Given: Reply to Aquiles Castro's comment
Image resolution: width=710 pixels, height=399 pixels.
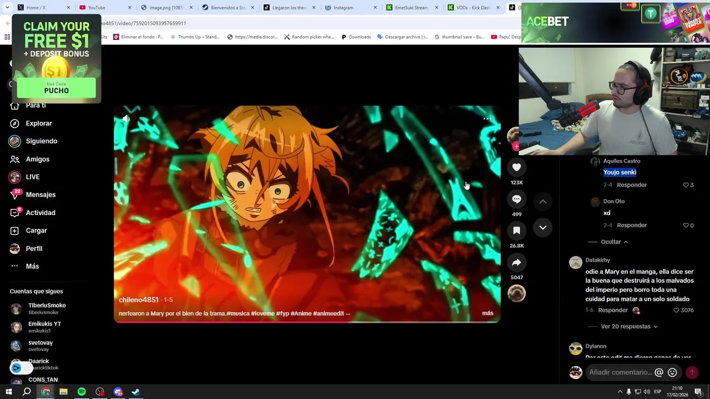Looking at the screenshot, I should pyautogui.click(x=632, y=185).
